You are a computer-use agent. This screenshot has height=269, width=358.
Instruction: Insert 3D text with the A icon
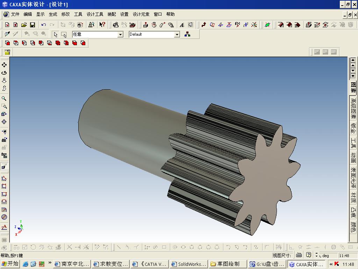182,25
